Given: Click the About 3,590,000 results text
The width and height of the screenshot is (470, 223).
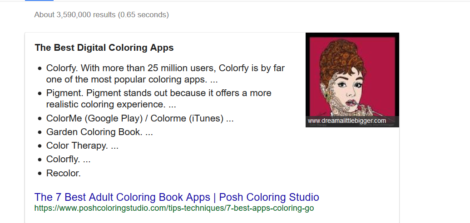Looking at the screenshot, I should click(74, 15).
